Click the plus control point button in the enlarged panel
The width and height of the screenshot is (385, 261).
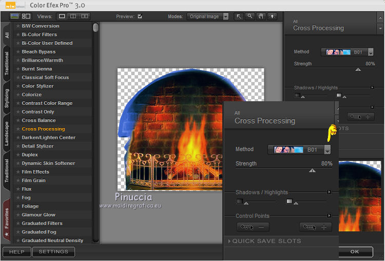click(316, 227)
